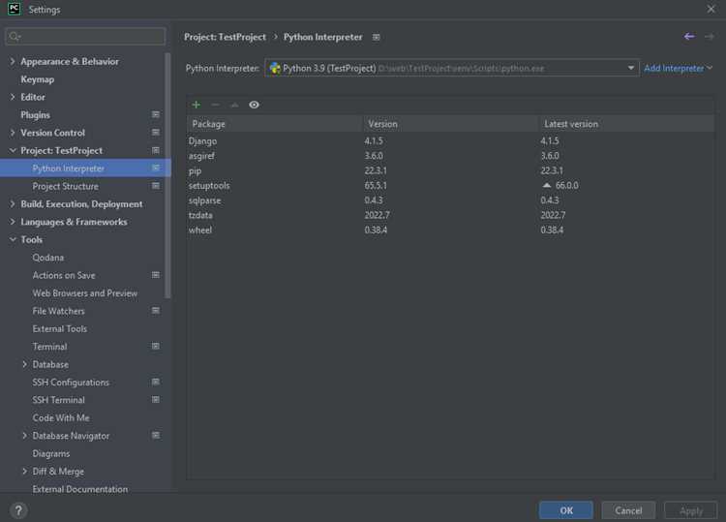The image size is (726, 522).
Task: Open Code With Me settings
Action: coord(61,417)
